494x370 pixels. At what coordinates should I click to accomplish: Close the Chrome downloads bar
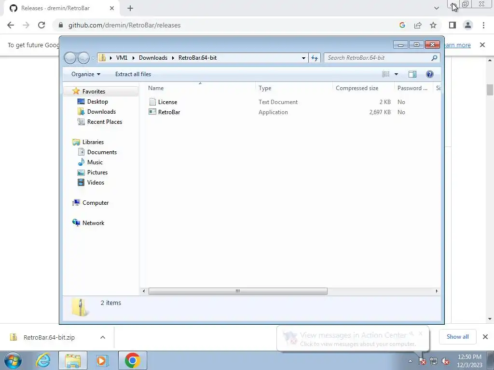coord(485,337)
